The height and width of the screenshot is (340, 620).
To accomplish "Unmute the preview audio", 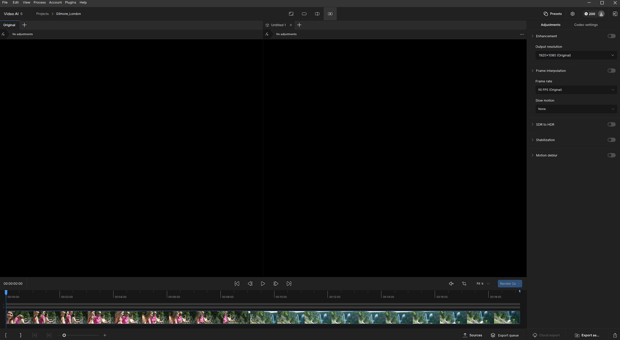I will coord(451,283).
